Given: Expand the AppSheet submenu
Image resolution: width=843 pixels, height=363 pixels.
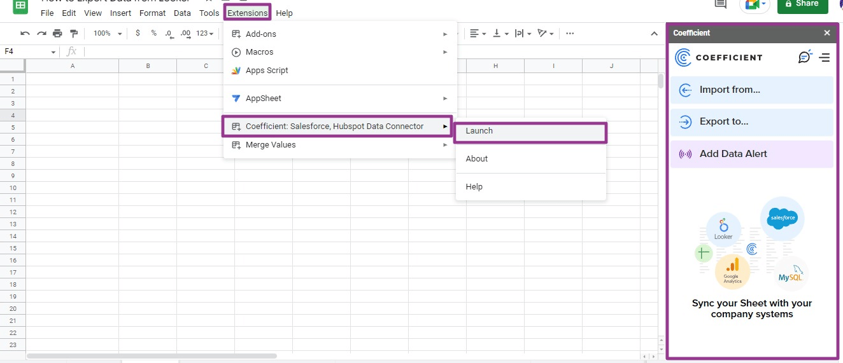Looking at the screenshot, I should point(340,99).
